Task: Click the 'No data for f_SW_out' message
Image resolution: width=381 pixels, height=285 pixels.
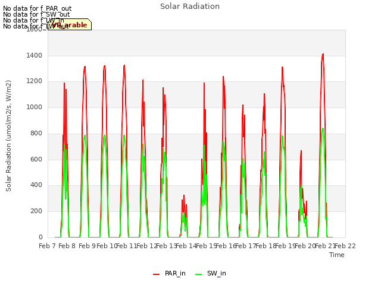Action: [x=36, y=14]
